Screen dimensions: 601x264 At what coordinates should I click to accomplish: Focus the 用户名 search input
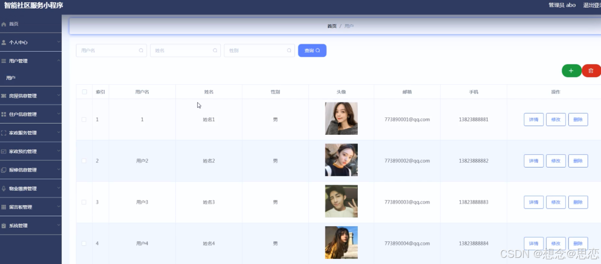111,51
